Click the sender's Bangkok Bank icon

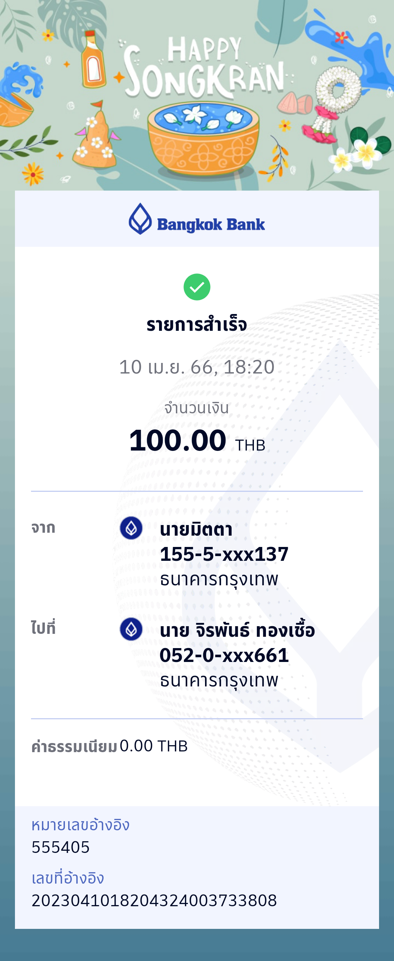[131, 528]
